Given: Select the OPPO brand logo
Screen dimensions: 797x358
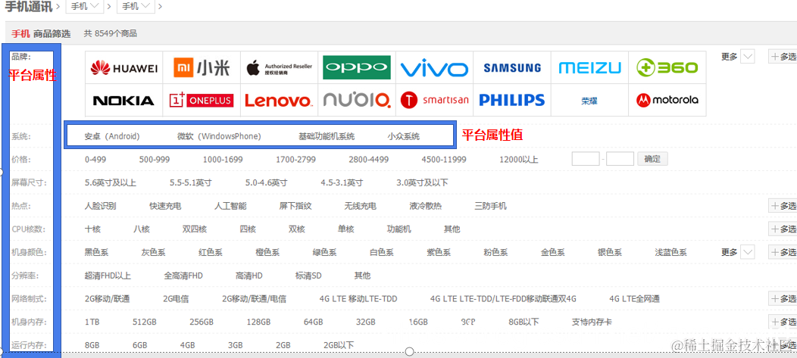Looking at the screenshot, I should [357, 67].
